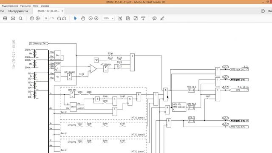Select the BMRZ-152-KL-01 document tab
Viewport: 272px width, 153px height.
tap(48, 11)
